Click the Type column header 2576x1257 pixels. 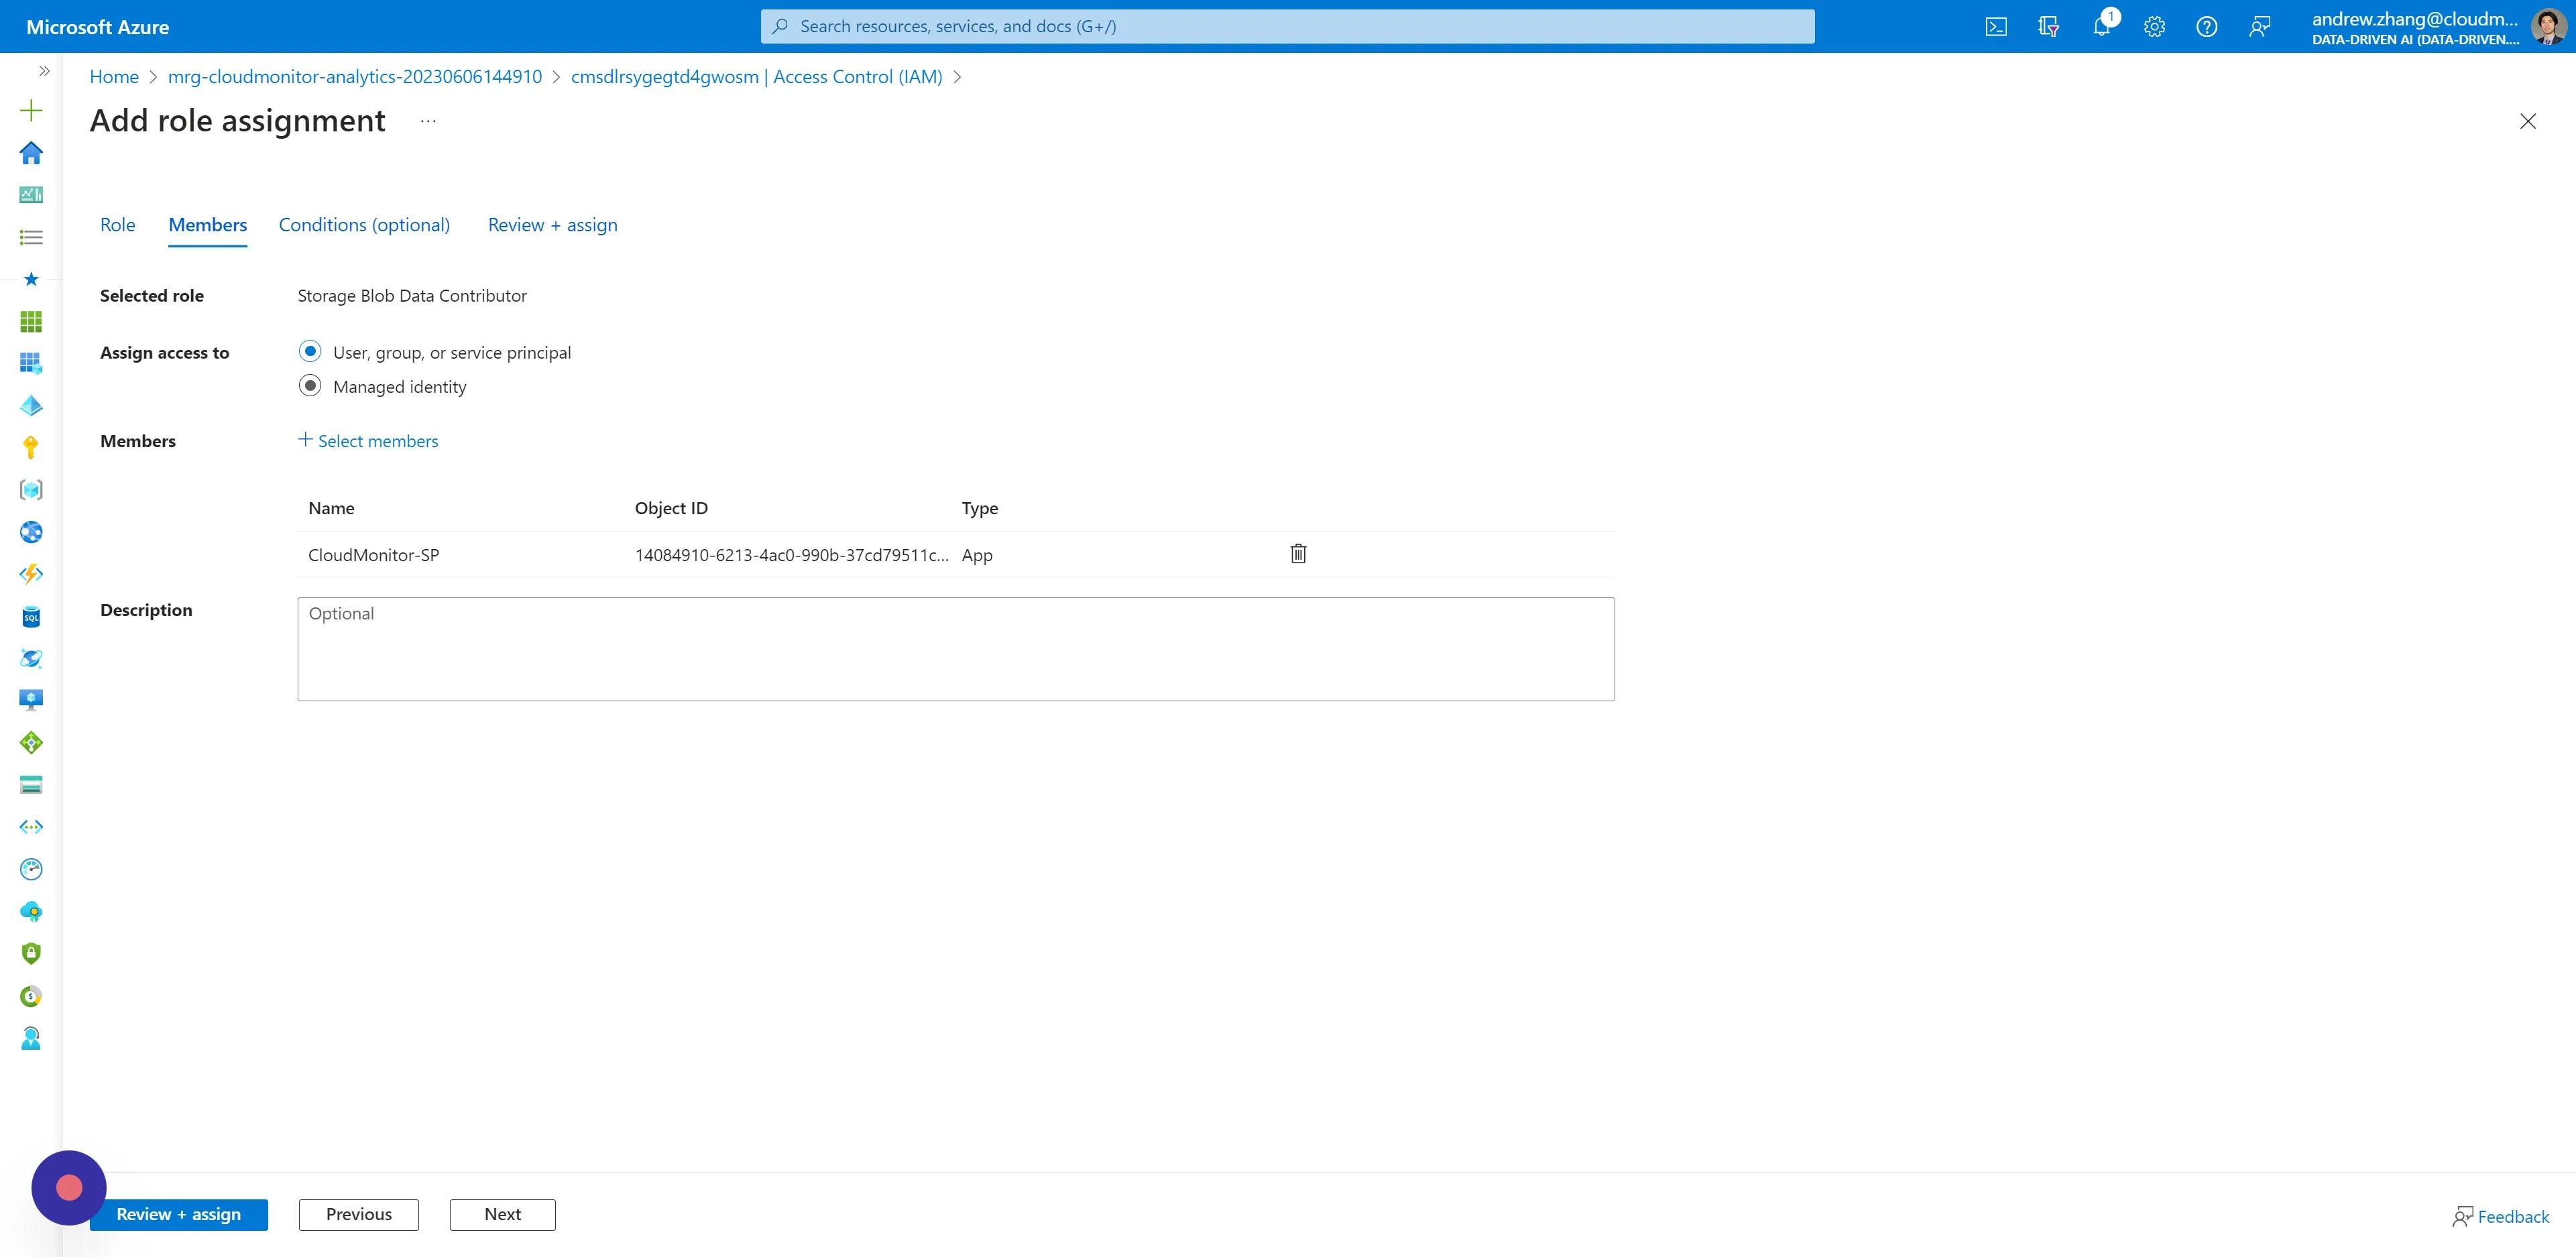[x=979, y=508]
